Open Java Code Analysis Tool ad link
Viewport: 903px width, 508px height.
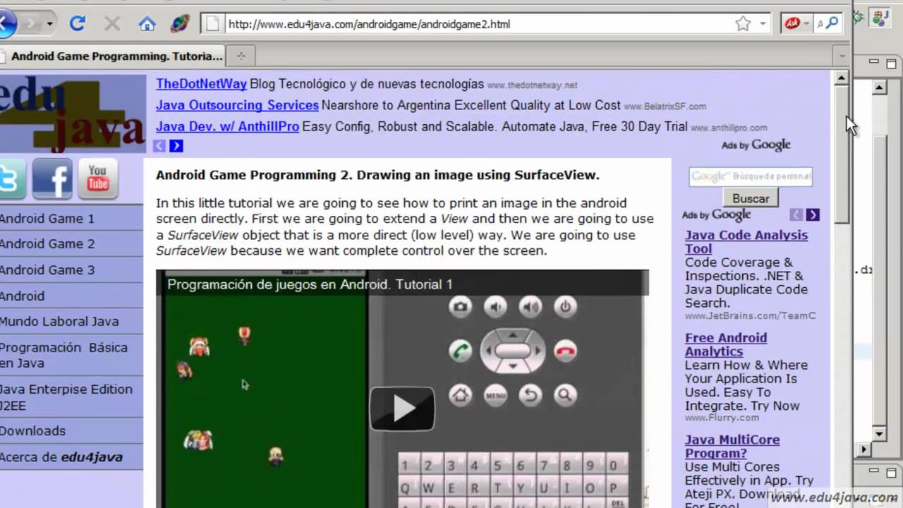(x=746, y=241)
